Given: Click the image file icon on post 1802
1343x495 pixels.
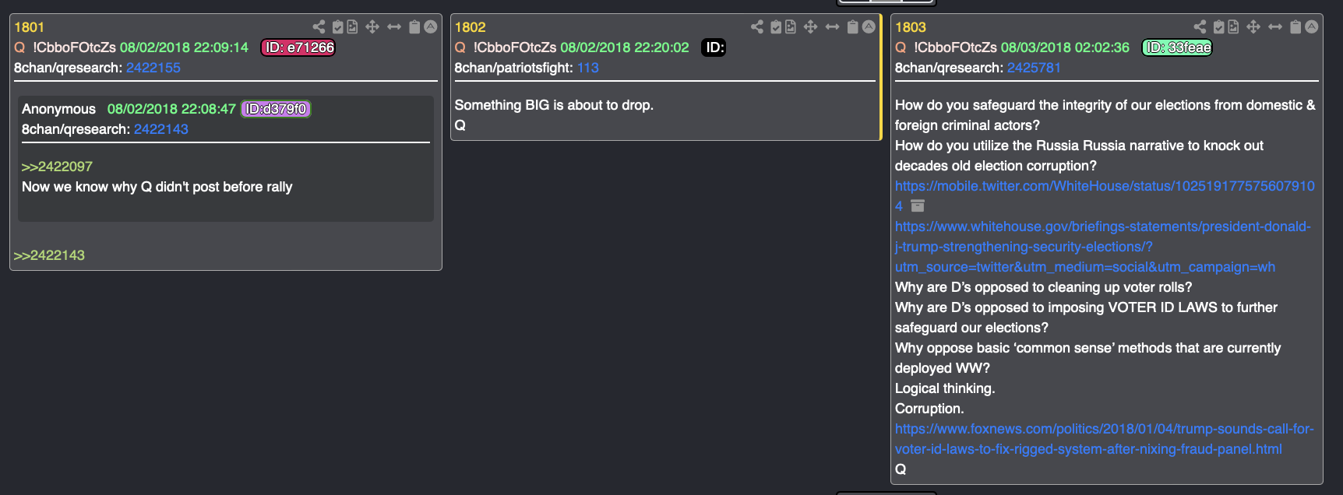Looking at the screenshot, I should (791, 27).
